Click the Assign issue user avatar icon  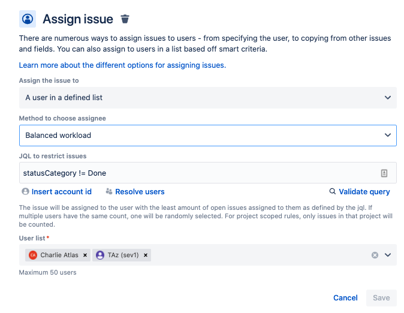27,19
